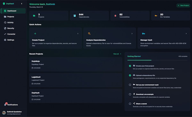Navigate to Security in the sidebar

(x=13, y=28)
